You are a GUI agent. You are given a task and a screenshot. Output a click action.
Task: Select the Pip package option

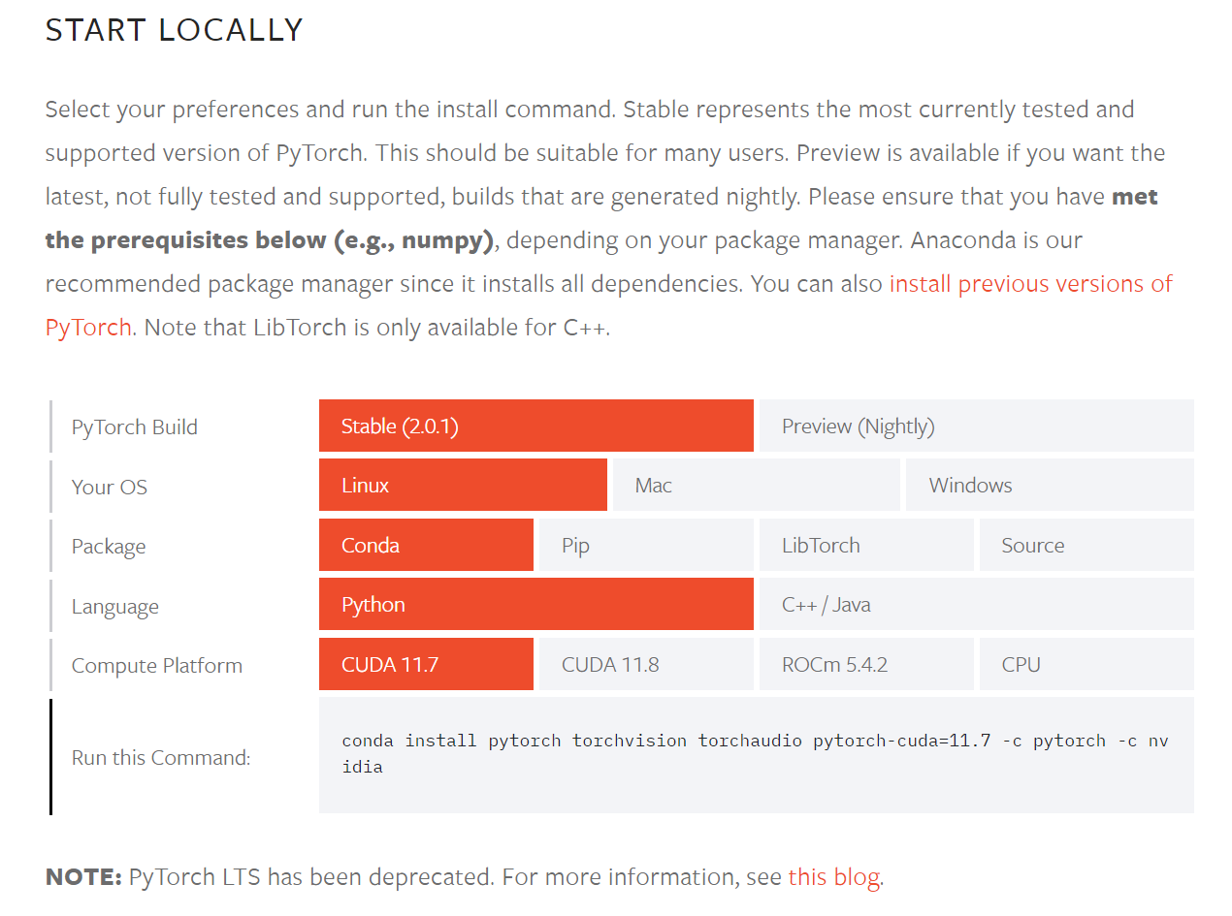(646, 545)
